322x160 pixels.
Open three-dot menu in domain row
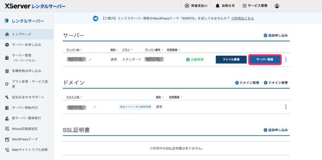pyautogui.click(x=286, y=107)
